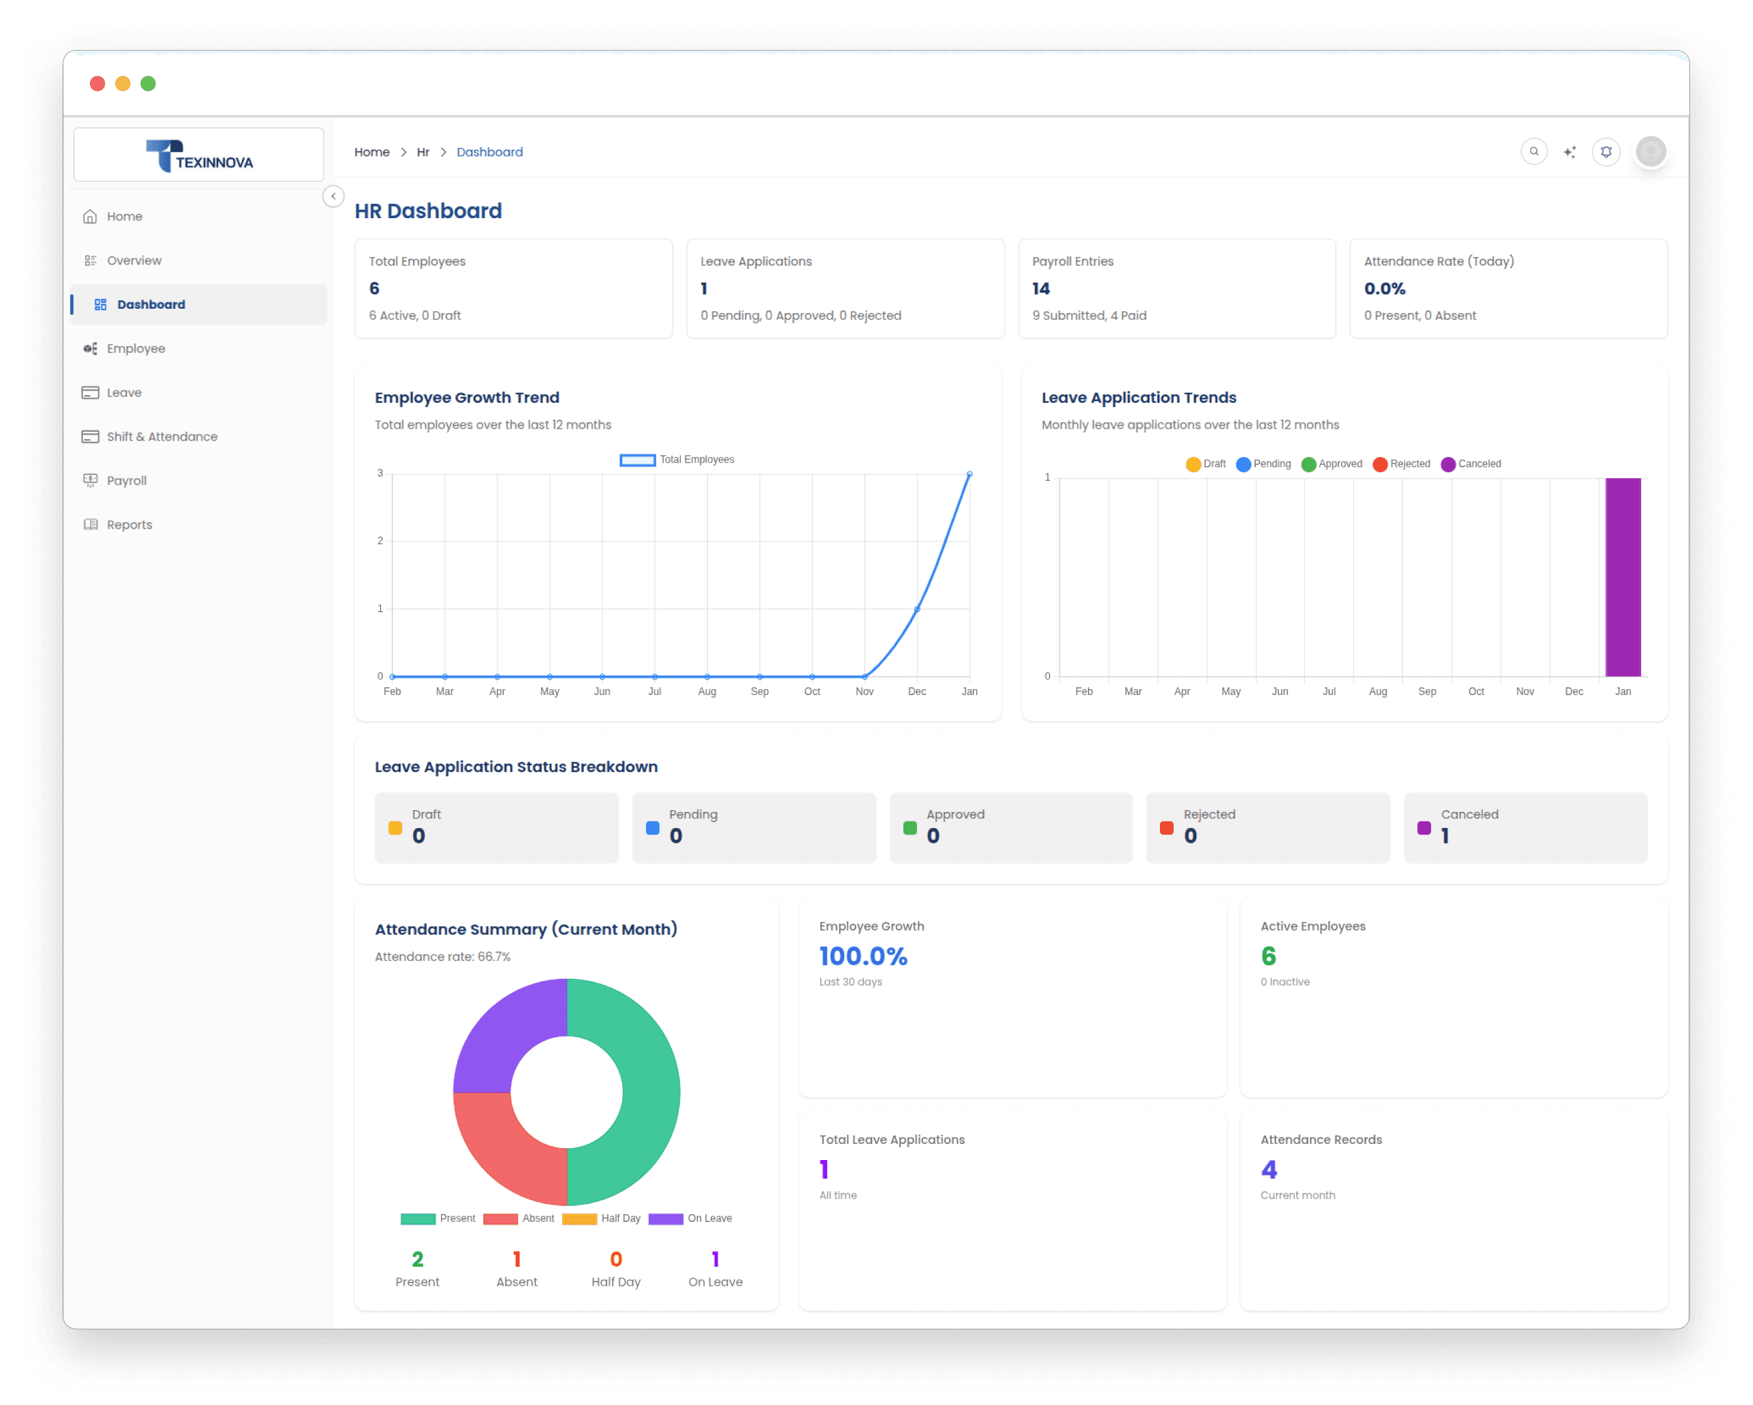Toggle the Pending legend in Leave Application Trends
Screen dimensions: 1753x1405
(x=1264, y=463)
